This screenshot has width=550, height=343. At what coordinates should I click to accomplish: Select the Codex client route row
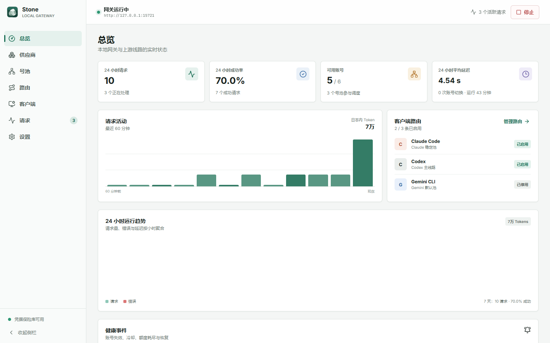click(x=463, y=164)
